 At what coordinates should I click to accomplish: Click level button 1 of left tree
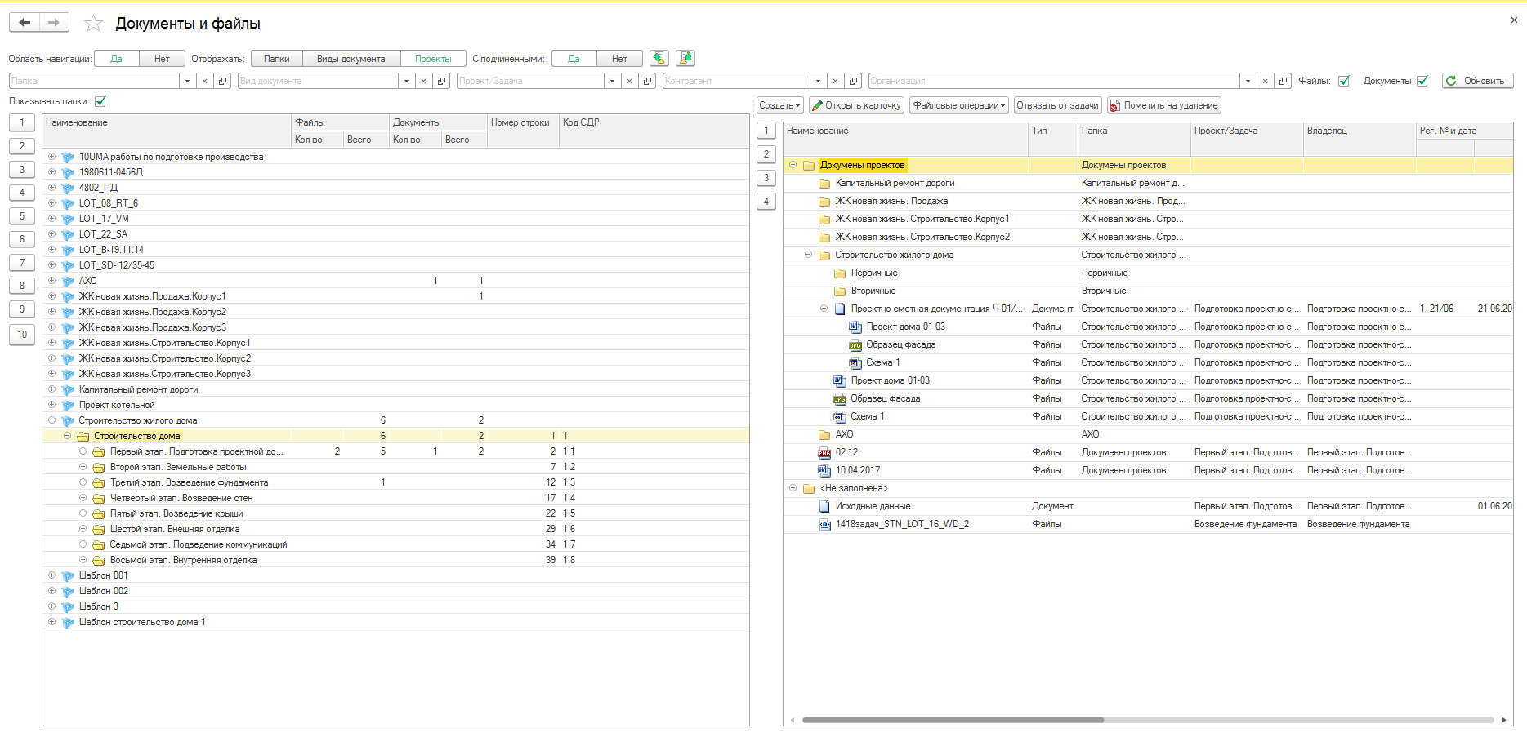click(x=22, y=122)
